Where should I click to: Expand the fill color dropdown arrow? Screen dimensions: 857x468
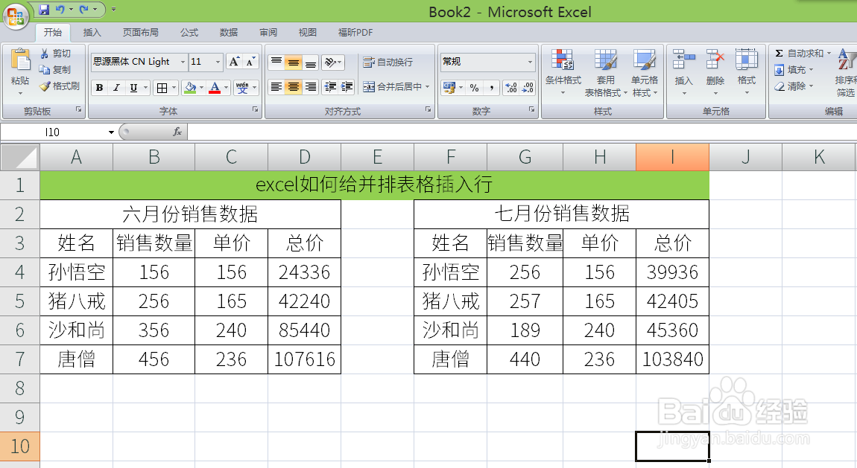[200, 88]
